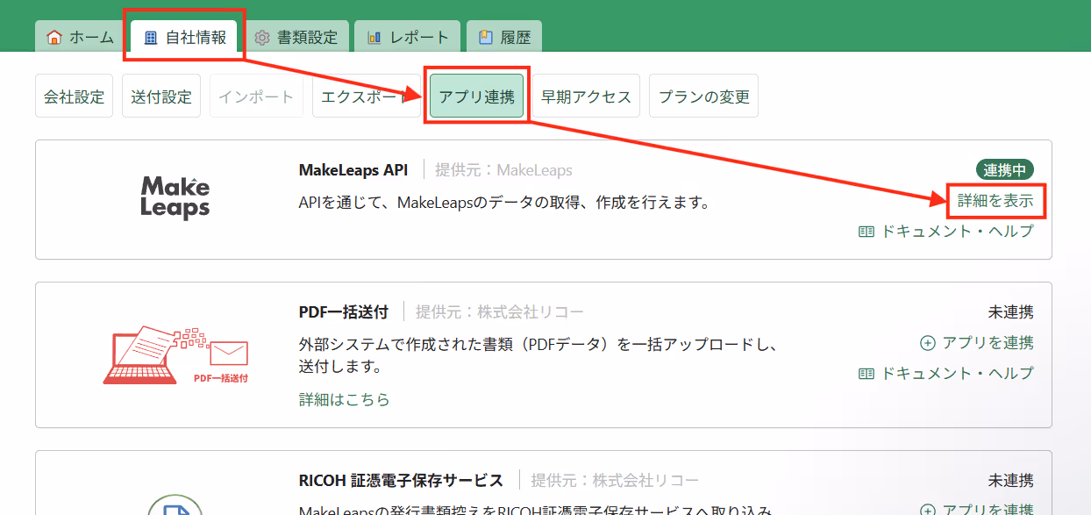Click the chart icon on レポート tab
This screenshot has height=515, width=1091.
point(374,38)
